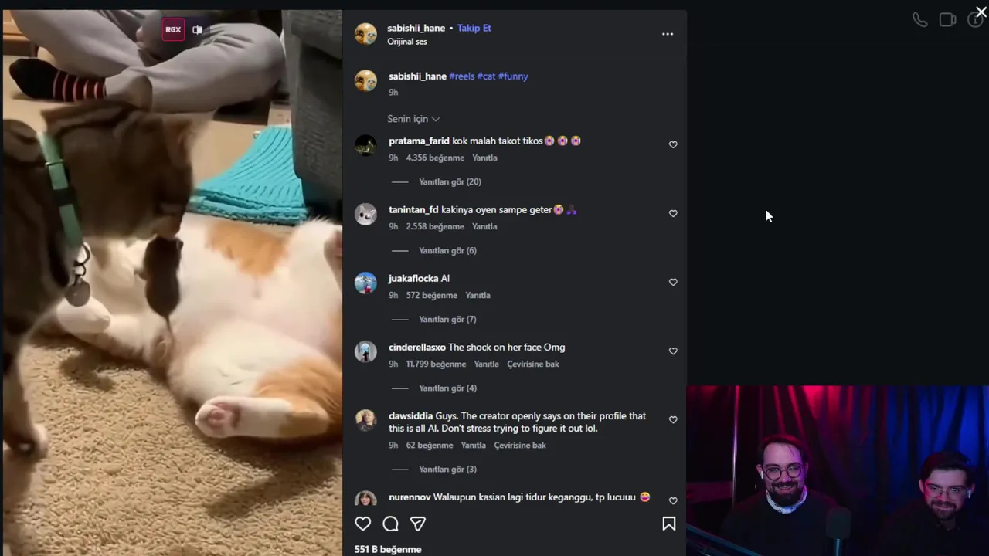View the 551 B beğenme likes count
Screen dimensions: 989x556
(x=388, y=549)
